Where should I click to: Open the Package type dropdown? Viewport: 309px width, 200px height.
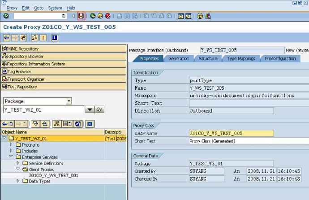coord(69,101)
